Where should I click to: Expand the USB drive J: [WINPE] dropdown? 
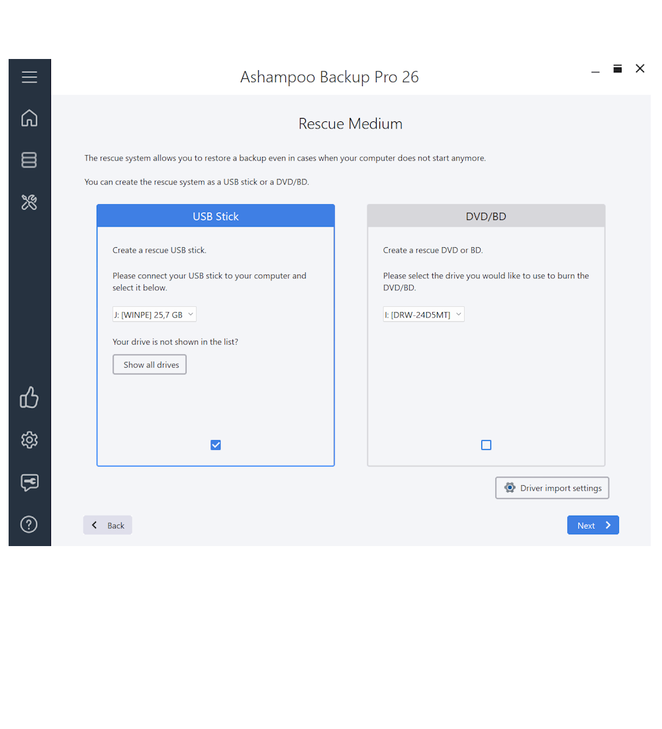click(x=154, y=315)
